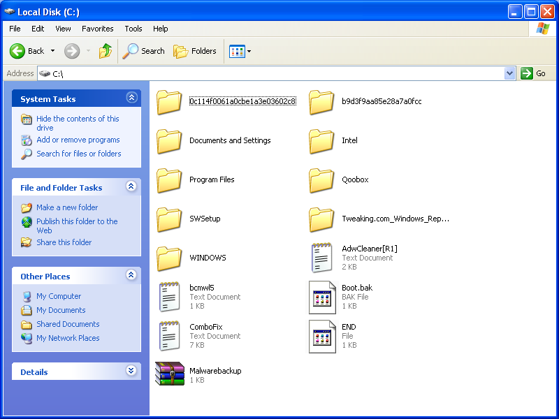Select the Qoobox folder icon
The width and height of the screenshot is (559, 419).
point(322,180)
